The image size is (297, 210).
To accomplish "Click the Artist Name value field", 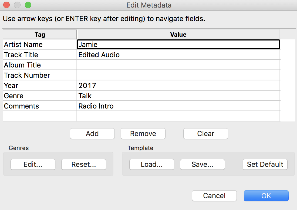I will click(178, 45).
